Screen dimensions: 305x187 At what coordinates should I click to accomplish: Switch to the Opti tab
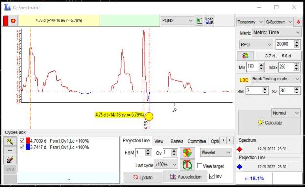click(215, 141)
